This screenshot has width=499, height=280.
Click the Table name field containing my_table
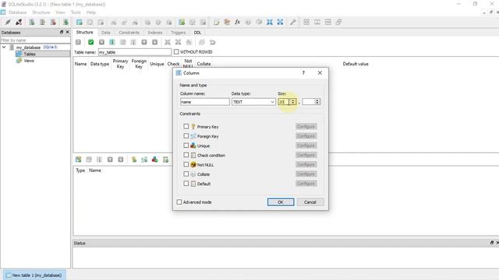point(135,52)
